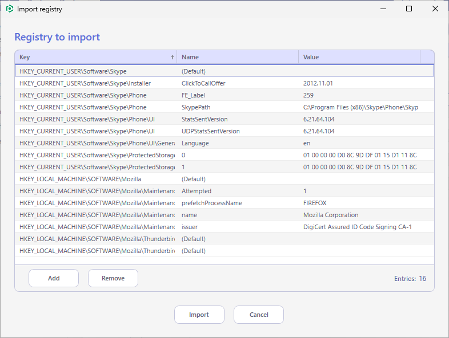Image resolution: width=449 pixels, height=338 pixels.
Task: Click the Registry to import heading
Action: click(57, 37)
